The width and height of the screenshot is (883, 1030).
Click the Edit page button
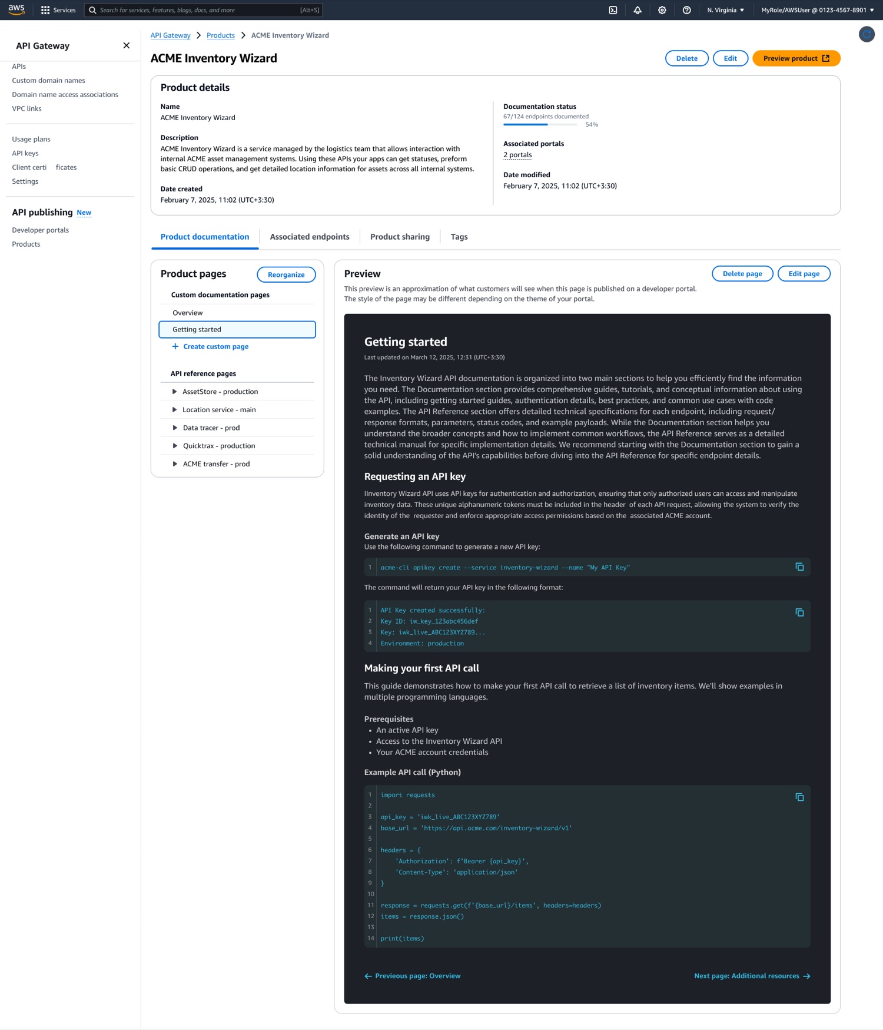804,274
